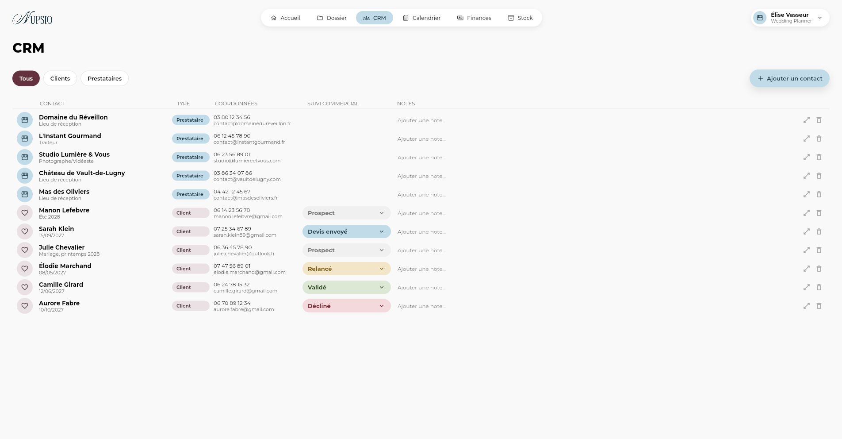The width and height of the screenshot is (842, 439).
Task: Expand Camille Girard contact details
Action: coord(807,287)
